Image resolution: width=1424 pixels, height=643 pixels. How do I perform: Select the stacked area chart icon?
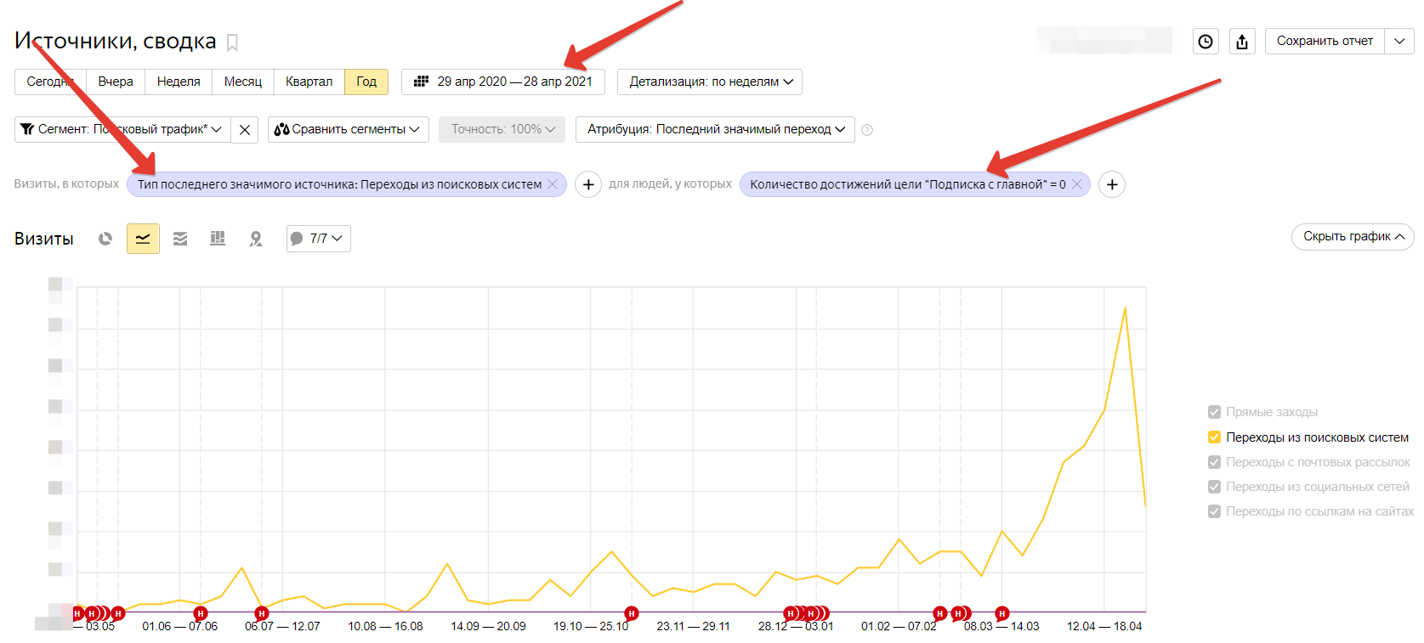(x=180, y=239)
